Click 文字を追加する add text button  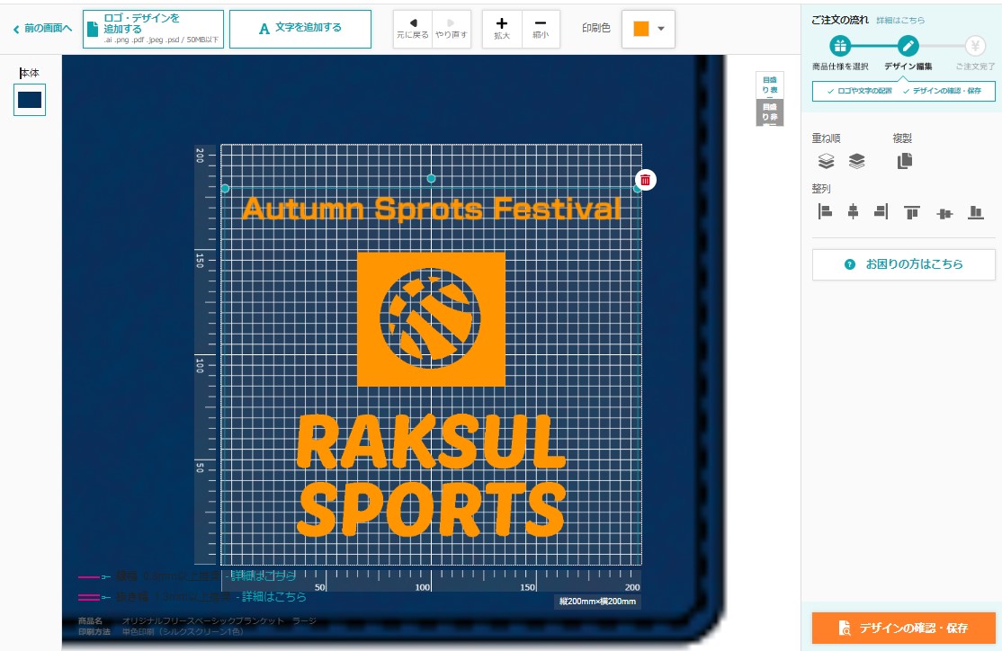[x=300, y=29]
